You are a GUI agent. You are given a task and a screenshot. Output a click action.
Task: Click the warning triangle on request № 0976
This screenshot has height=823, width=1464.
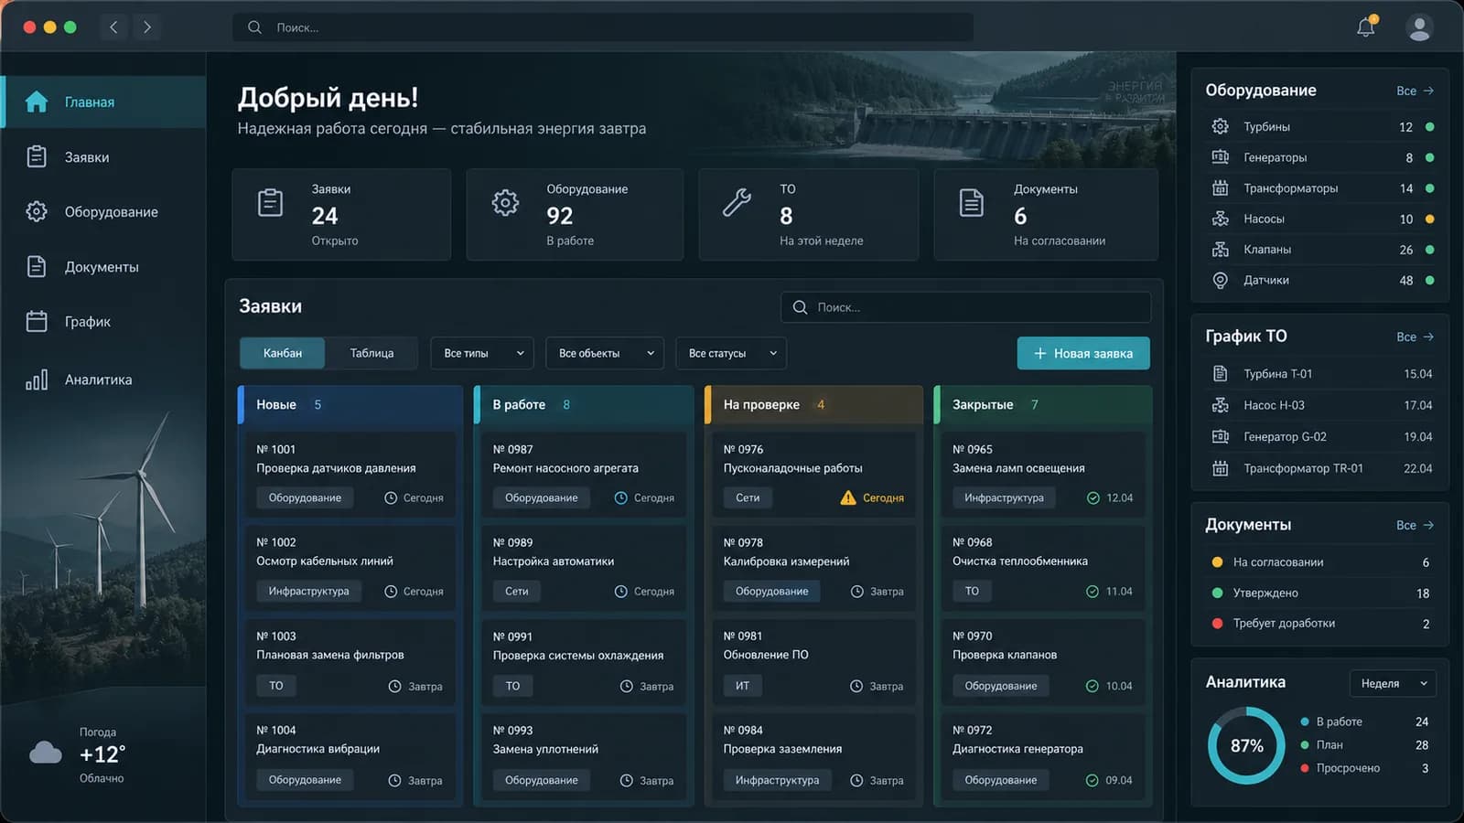click(848, 497)
